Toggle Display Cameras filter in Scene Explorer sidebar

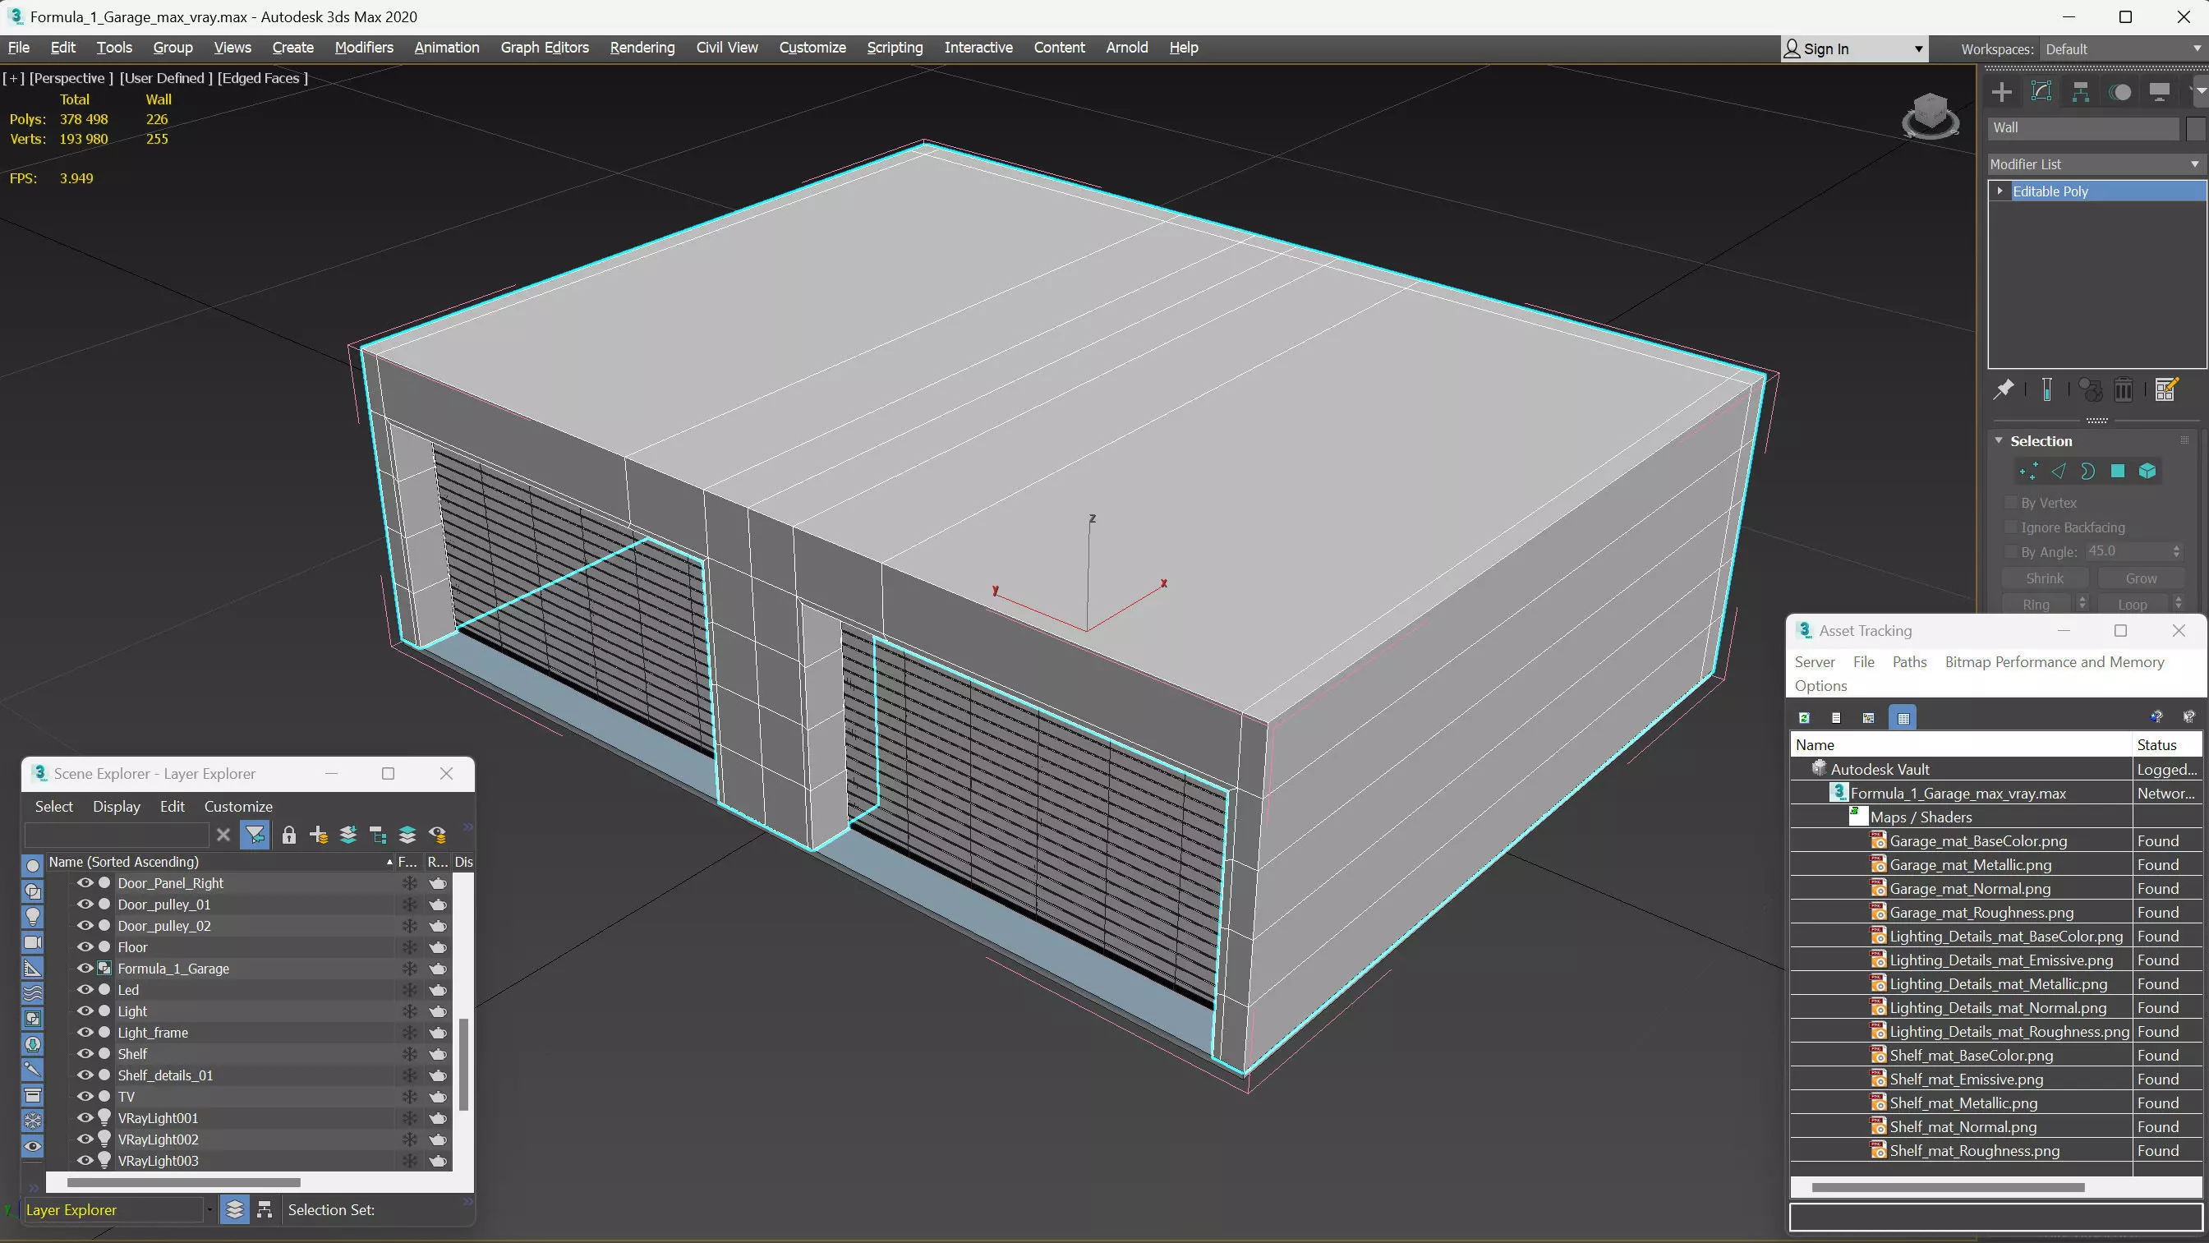pyautogui.click(x=33, y=941)
